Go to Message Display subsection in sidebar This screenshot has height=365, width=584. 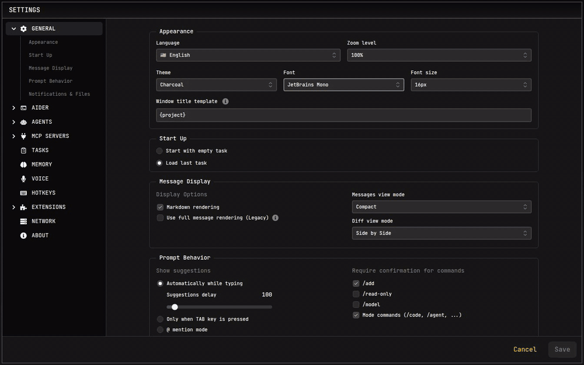(51, 68)
